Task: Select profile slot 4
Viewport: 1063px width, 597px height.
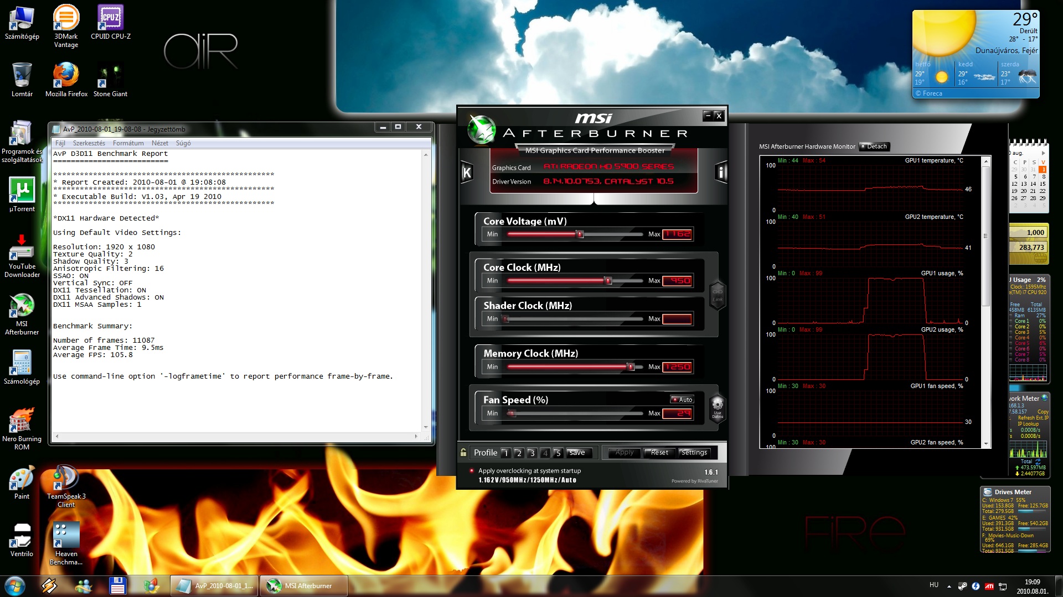Action: coord(545,453)
